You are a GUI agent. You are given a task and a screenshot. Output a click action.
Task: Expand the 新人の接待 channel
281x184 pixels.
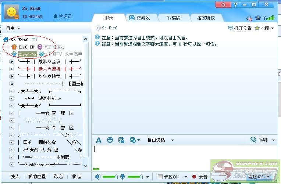[x=12, y=69]
